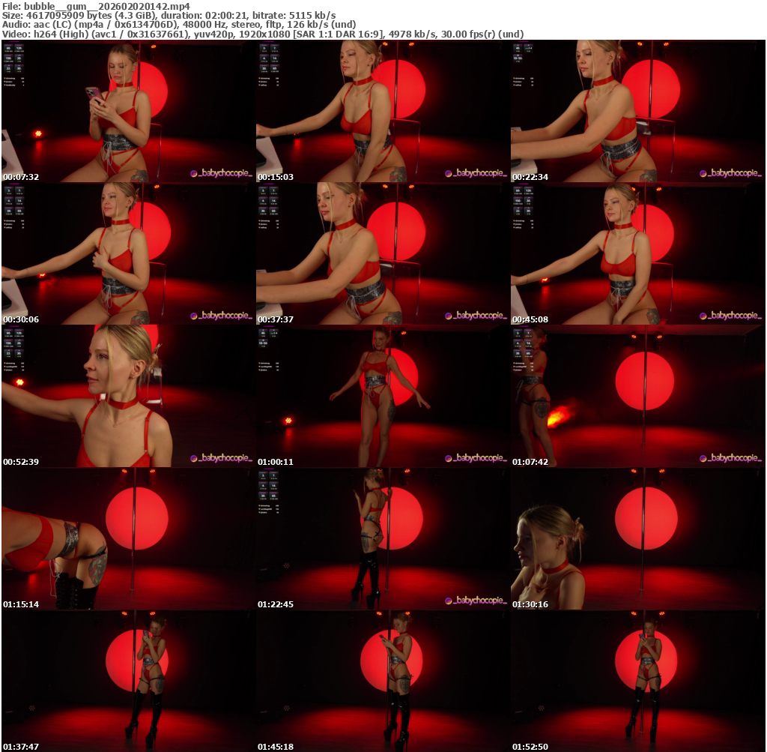Open the thumbnail stamped 00:07:32
767x752 pixels.
point(127,111)
